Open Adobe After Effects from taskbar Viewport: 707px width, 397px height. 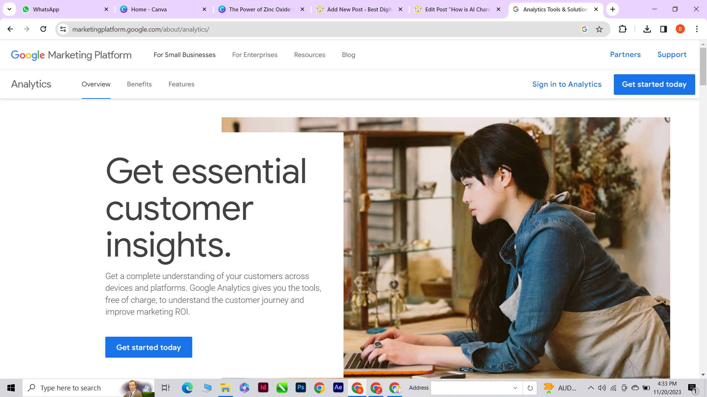coord(338,387)
